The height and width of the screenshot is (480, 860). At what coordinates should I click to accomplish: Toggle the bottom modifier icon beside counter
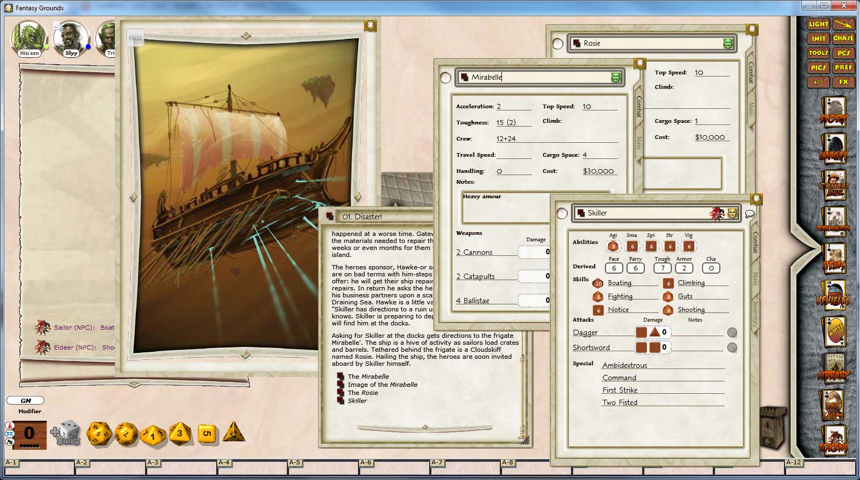[x=9, y=442]
